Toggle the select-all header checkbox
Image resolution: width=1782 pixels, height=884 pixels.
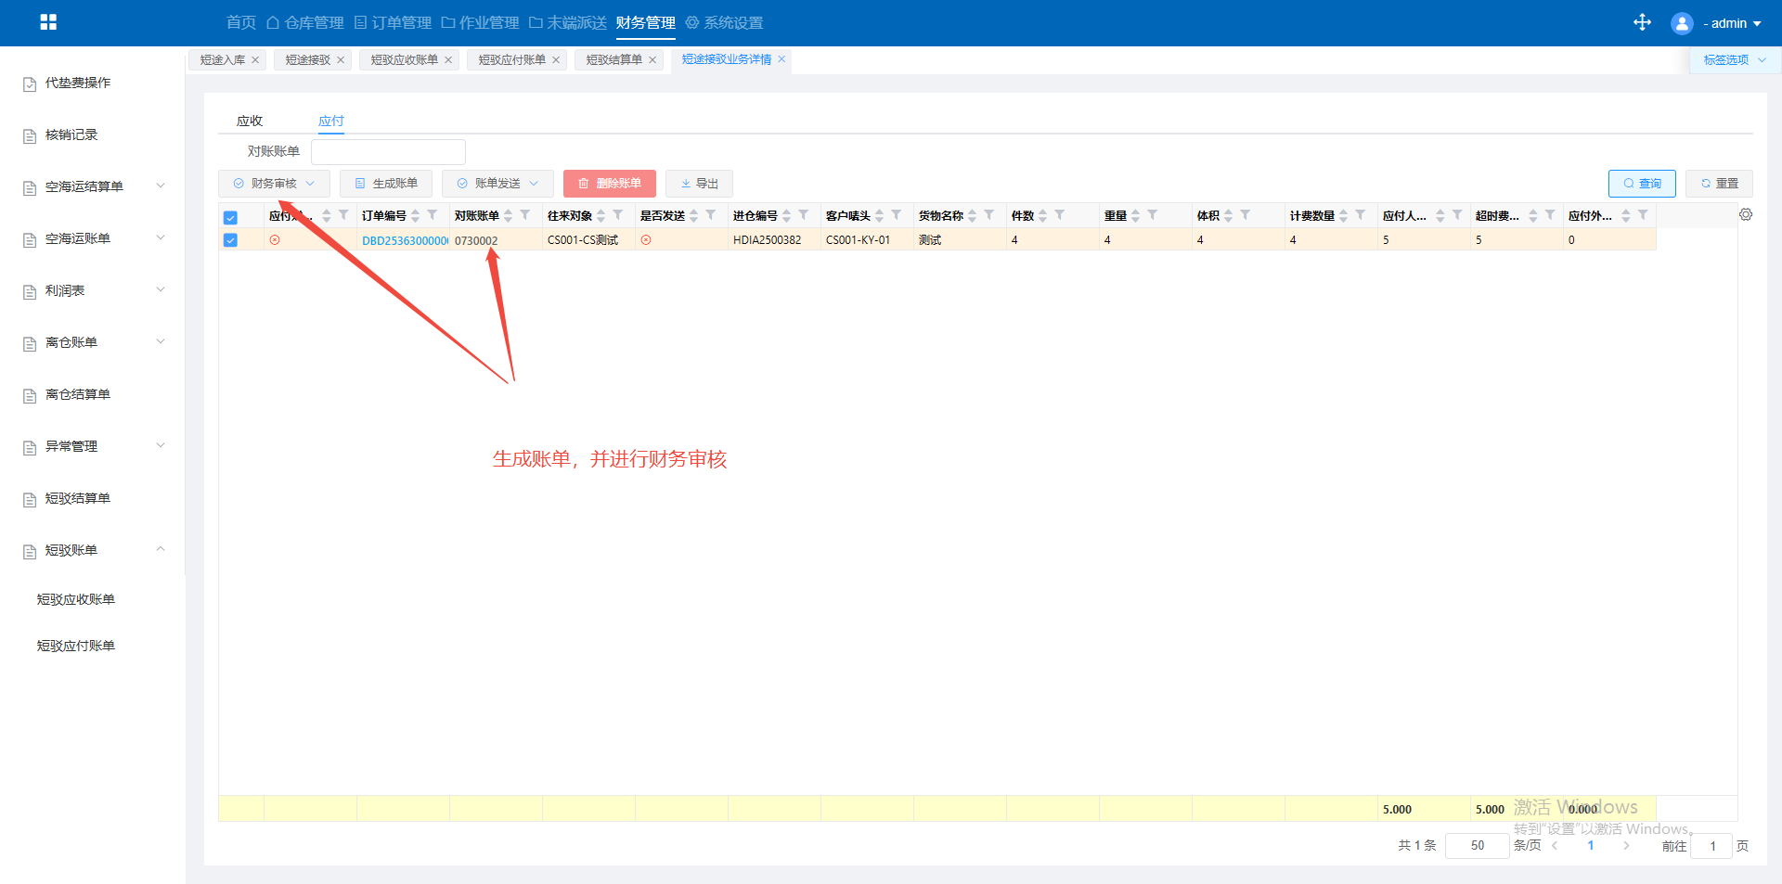(x=230, y=218)
